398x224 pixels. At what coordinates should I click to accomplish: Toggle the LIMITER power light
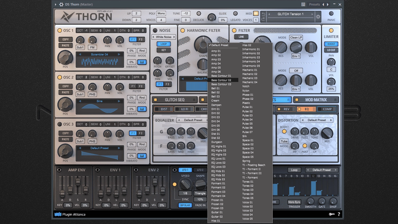pyautogui.click(x=331, y=30)
